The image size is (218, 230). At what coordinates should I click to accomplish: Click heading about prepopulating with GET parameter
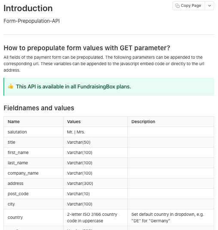[87, 48]
